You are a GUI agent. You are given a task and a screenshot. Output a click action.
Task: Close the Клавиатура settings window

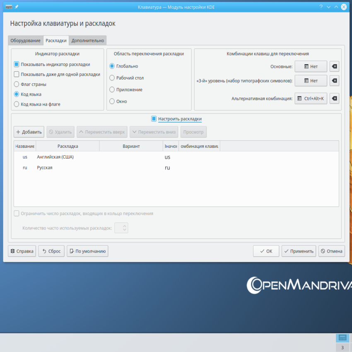coord(344,7)
